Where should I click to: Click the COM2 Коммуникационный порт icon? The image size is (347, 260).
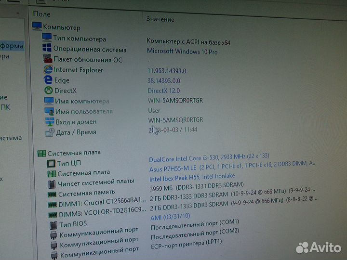click(x=54, y=246)
